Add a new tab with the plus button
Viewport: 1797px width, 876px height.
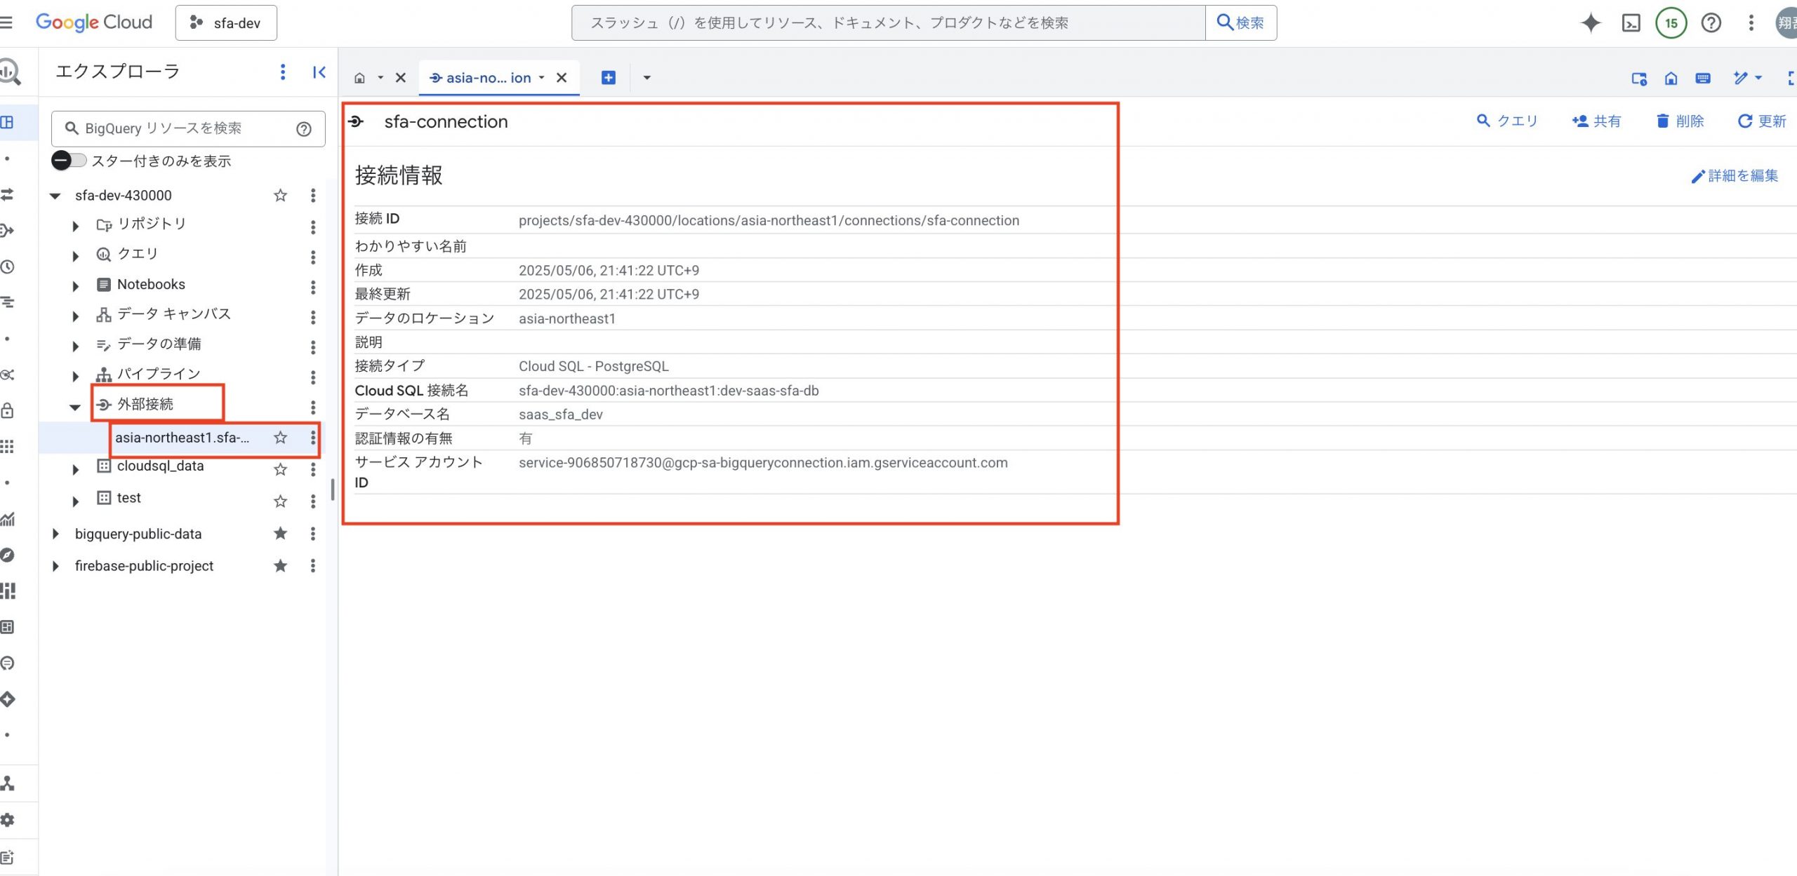click(609, 78)
